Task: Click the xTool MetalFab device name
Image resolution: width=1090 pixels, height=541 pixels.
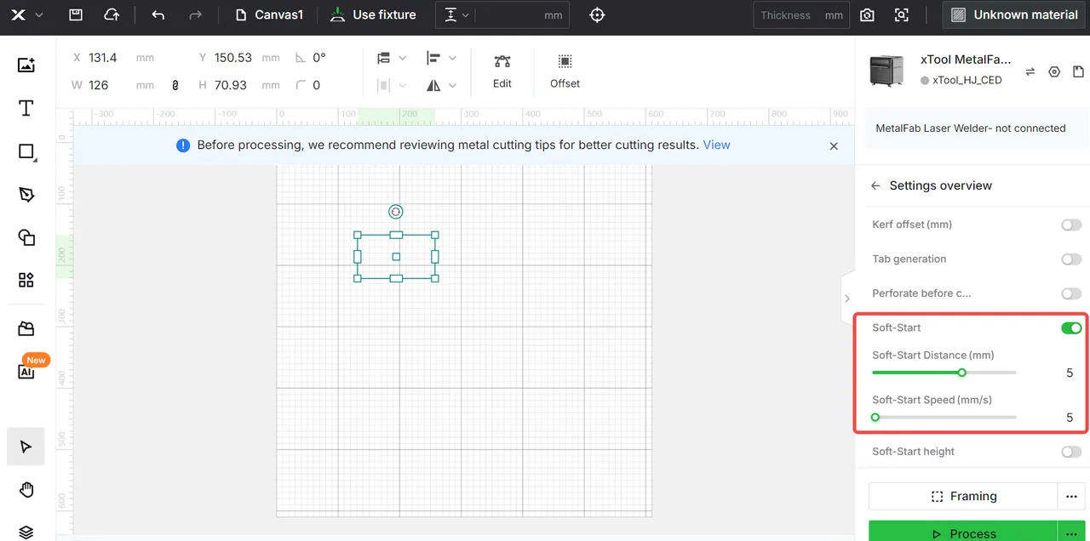Action: tap(966, 60)
